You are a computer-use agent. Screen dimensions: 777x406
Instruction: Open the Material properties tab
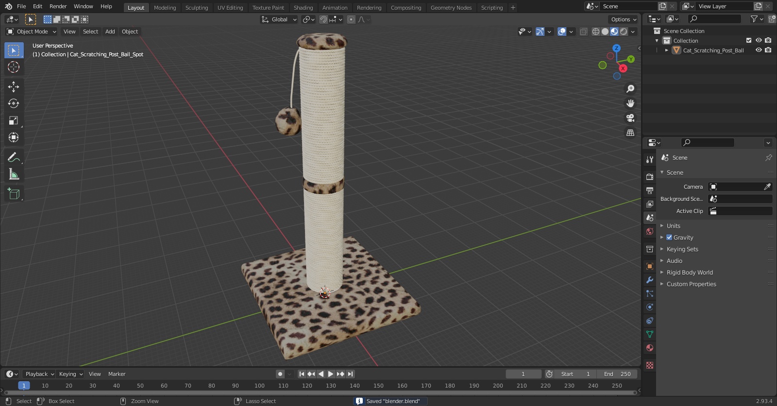650,348
